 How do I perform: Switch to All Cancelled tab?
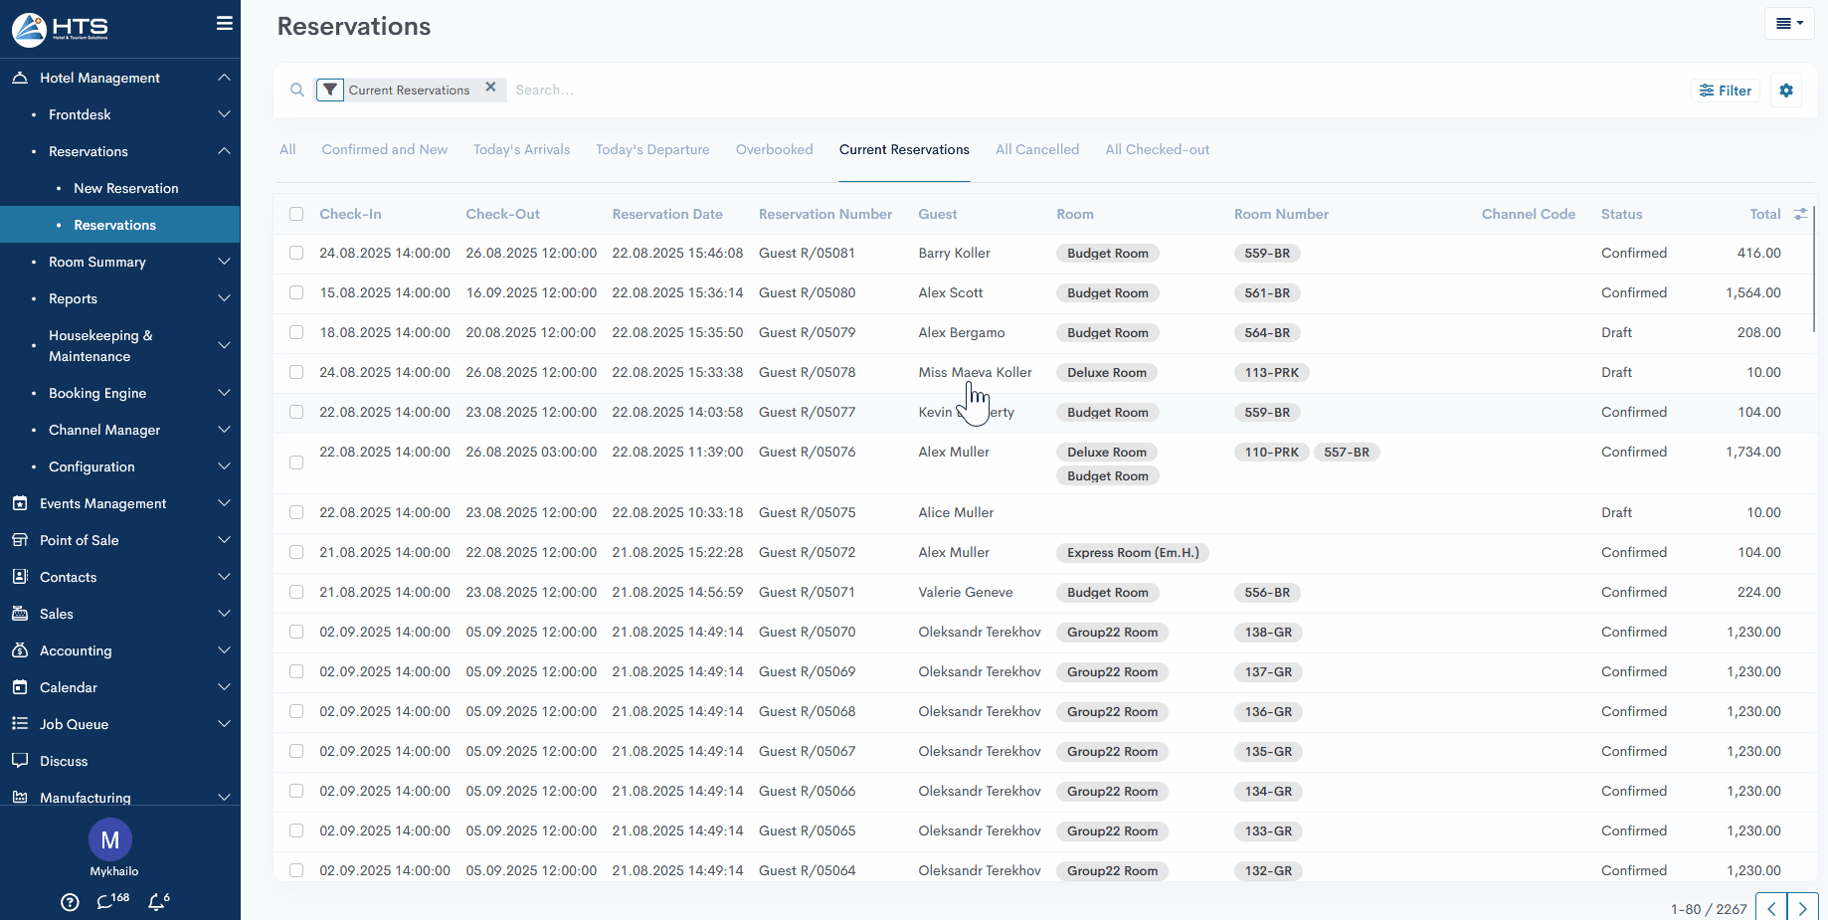coord(1036,150)
